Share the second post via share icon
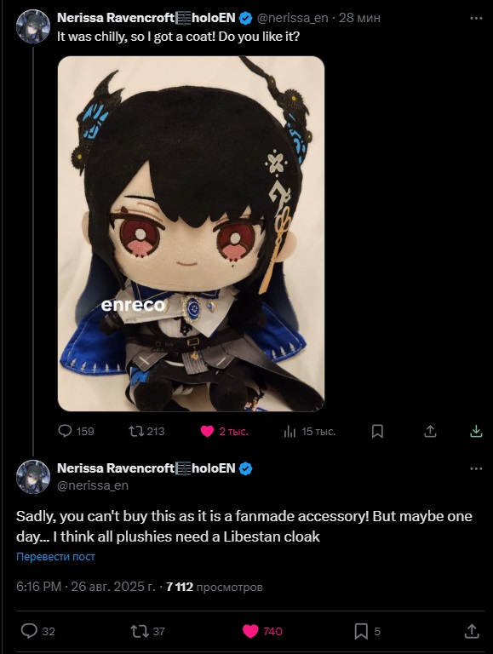The image size is (493, 654). pyautogui.click(x=472, y=631)
